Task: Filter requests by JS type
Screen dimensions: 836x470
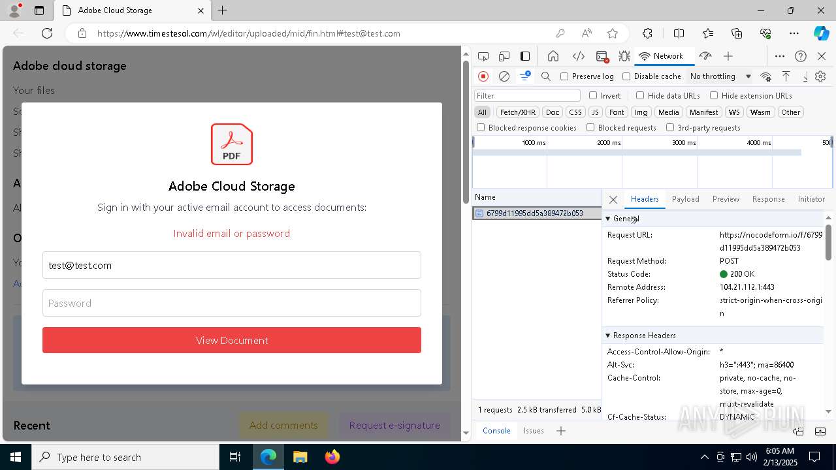Action: click(x=595, y=112)
